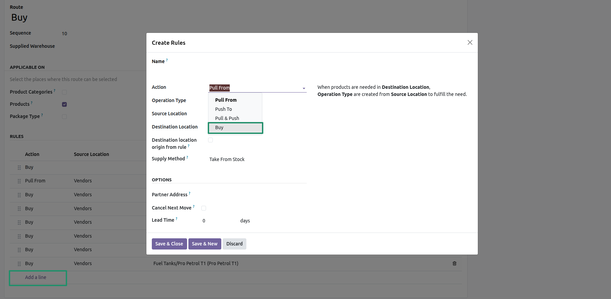Click the Destination Location label

pos(175,127)
